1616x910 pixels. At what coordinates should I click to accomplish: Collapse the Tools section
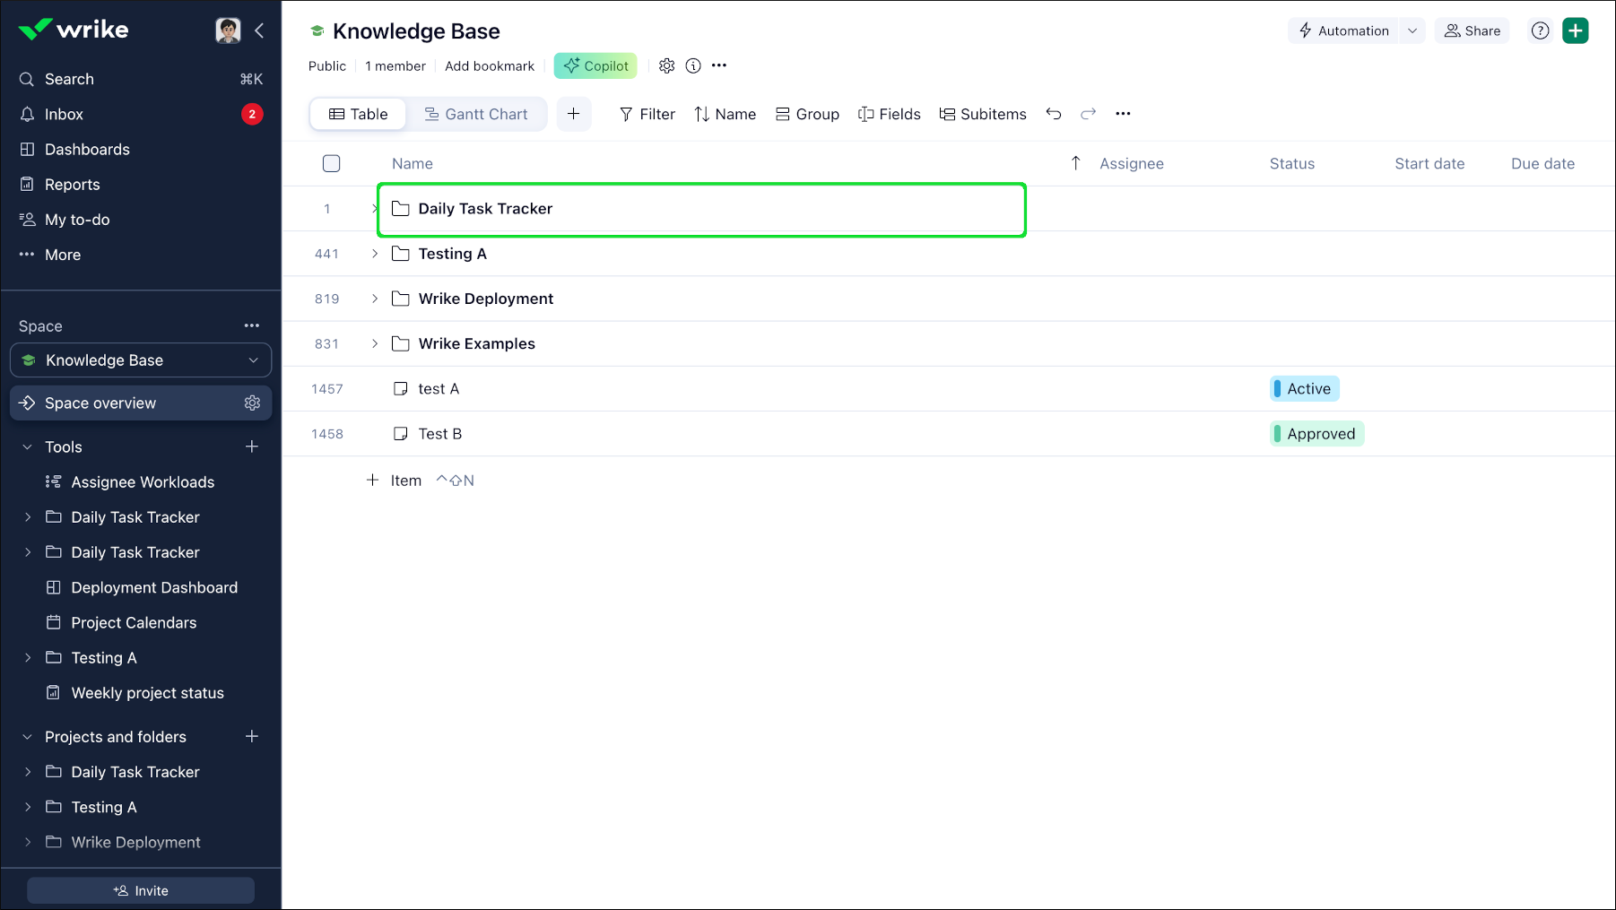(27, 446)
